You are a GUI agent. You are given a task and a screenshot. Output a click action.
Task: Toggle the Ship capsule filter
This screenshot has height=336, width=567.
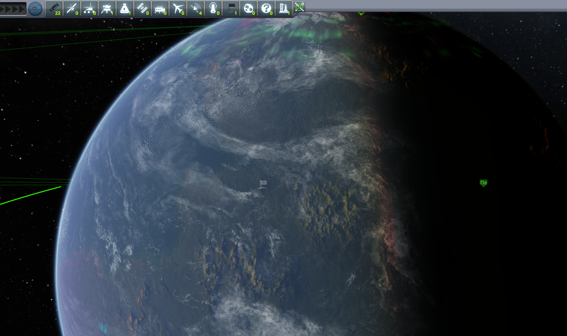[x=124, y=8]
